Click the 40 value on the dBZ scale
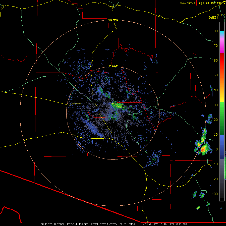Screen dimensions: 226x226 point(216,90)
